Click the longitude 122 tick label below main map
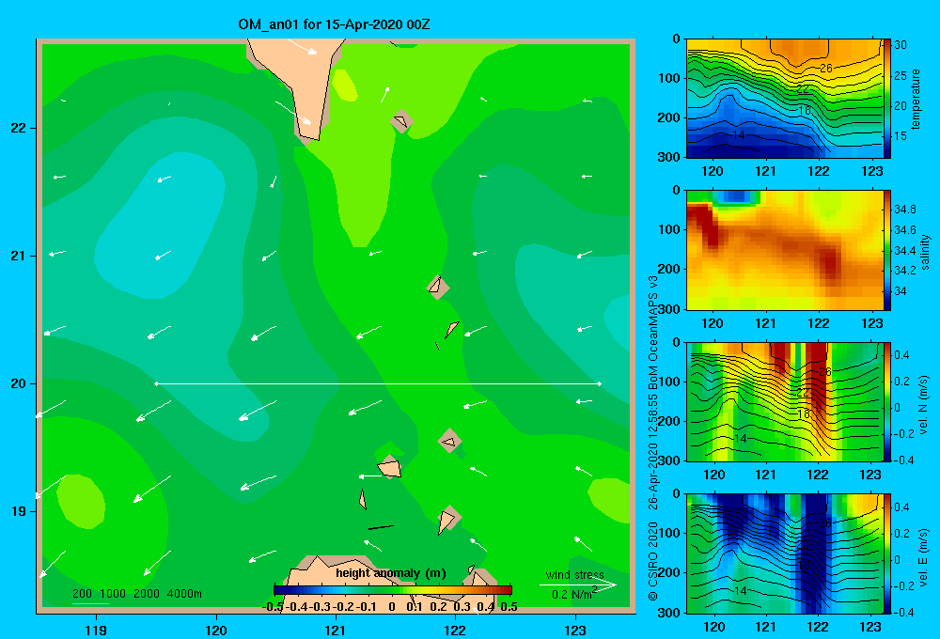Screen dimensions: 940x639 tap(455, 630)
